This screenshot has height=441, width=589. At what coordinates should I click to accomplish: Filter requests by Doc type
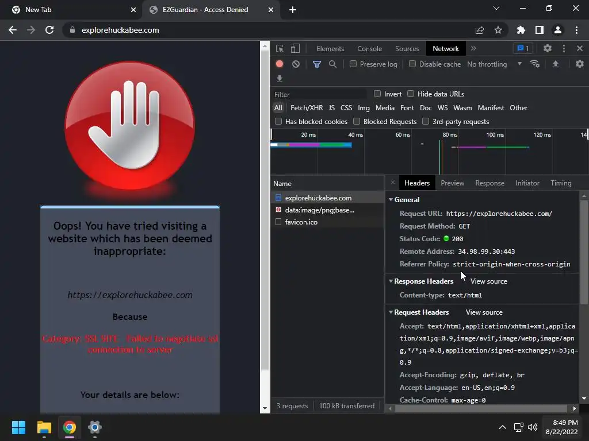pyautogui.click(x=426, y=107)
